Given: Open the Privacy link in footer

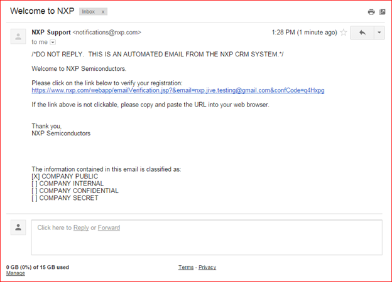Looking at the screenshot, I should click(207, 268).
